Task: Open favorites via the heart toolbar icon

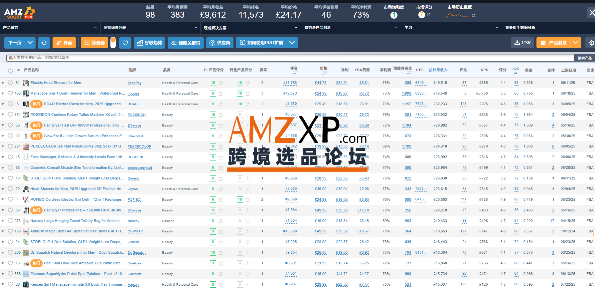Action: [x=125, y=43]
